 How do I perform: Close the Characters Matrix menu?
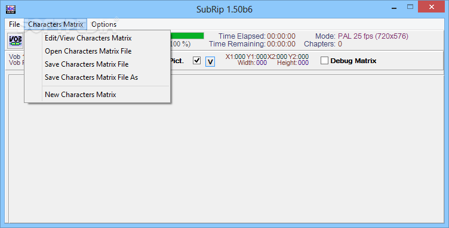[56, 24]
